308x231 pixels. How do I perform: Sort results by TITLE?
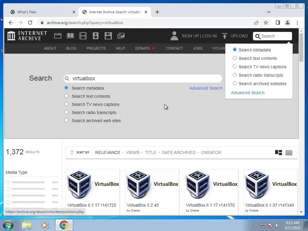pos(151,152)
